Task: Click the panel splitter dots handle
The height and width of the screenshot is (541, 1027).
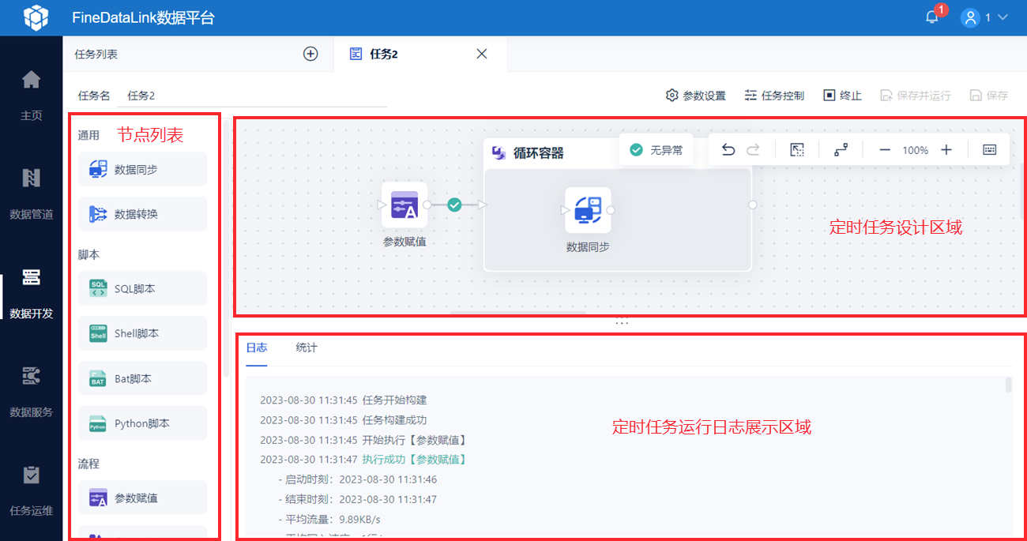Action: coord(622,322)
